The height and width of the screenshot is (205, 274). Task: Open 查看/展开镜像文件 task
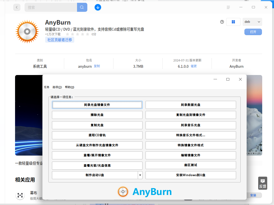tap(97, 155)
